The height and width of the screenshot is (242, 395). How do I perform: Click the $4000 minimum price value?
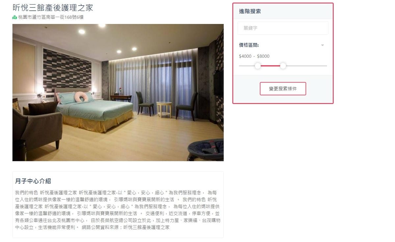(x=245, y=56)
